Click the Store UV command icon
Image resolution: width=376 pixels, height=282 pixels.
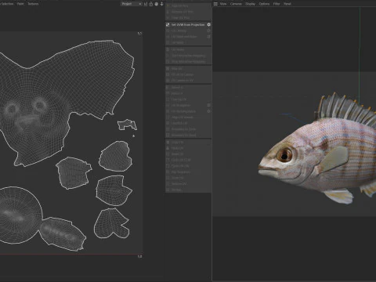[168, 178]
